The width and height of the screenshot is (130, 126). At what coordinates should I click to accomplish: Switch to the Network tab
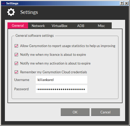(38, 26)
